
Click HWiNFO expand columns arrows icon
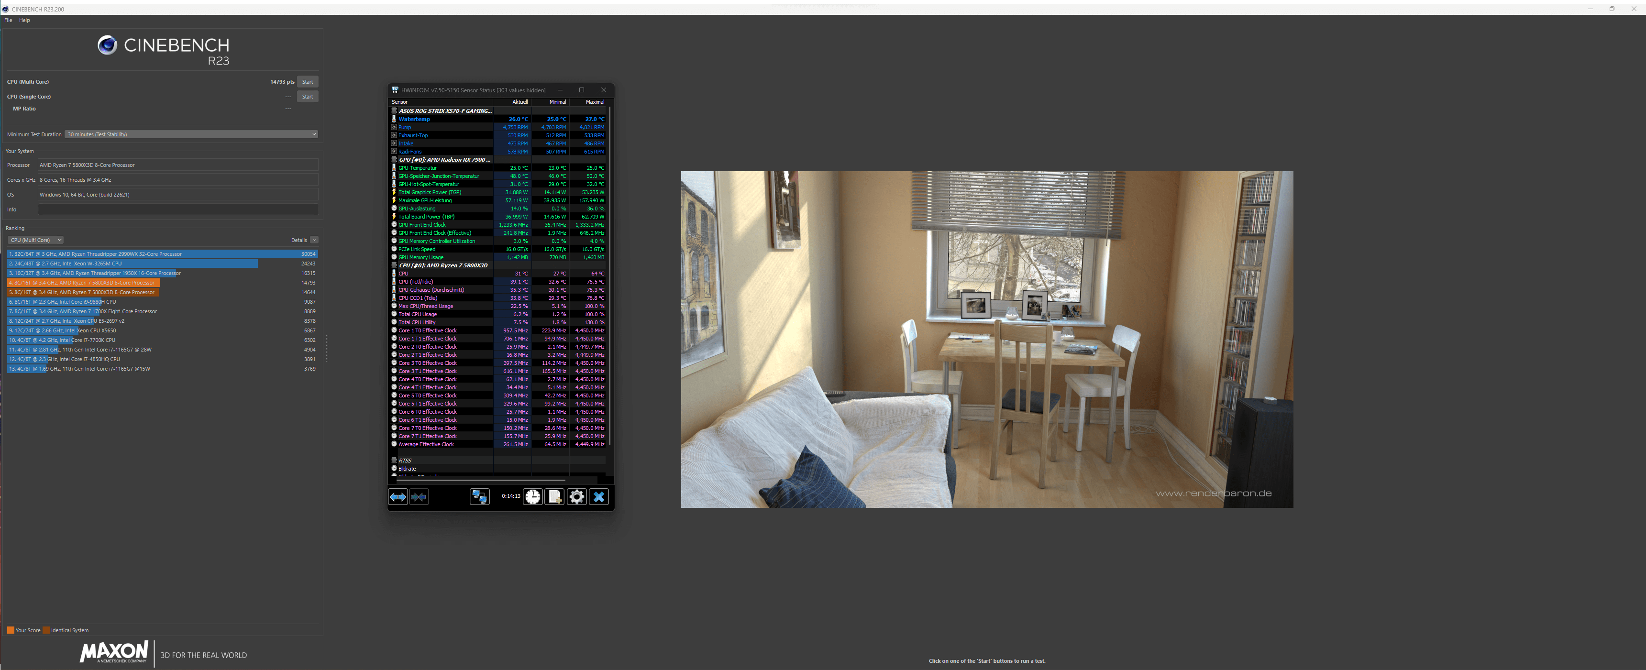[x=398, y=497]
